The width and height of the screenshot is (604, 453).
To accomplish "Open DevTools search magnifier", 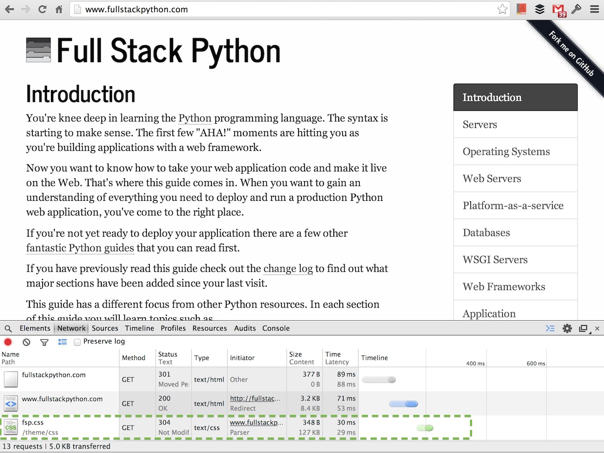I will tap(8, 328).
